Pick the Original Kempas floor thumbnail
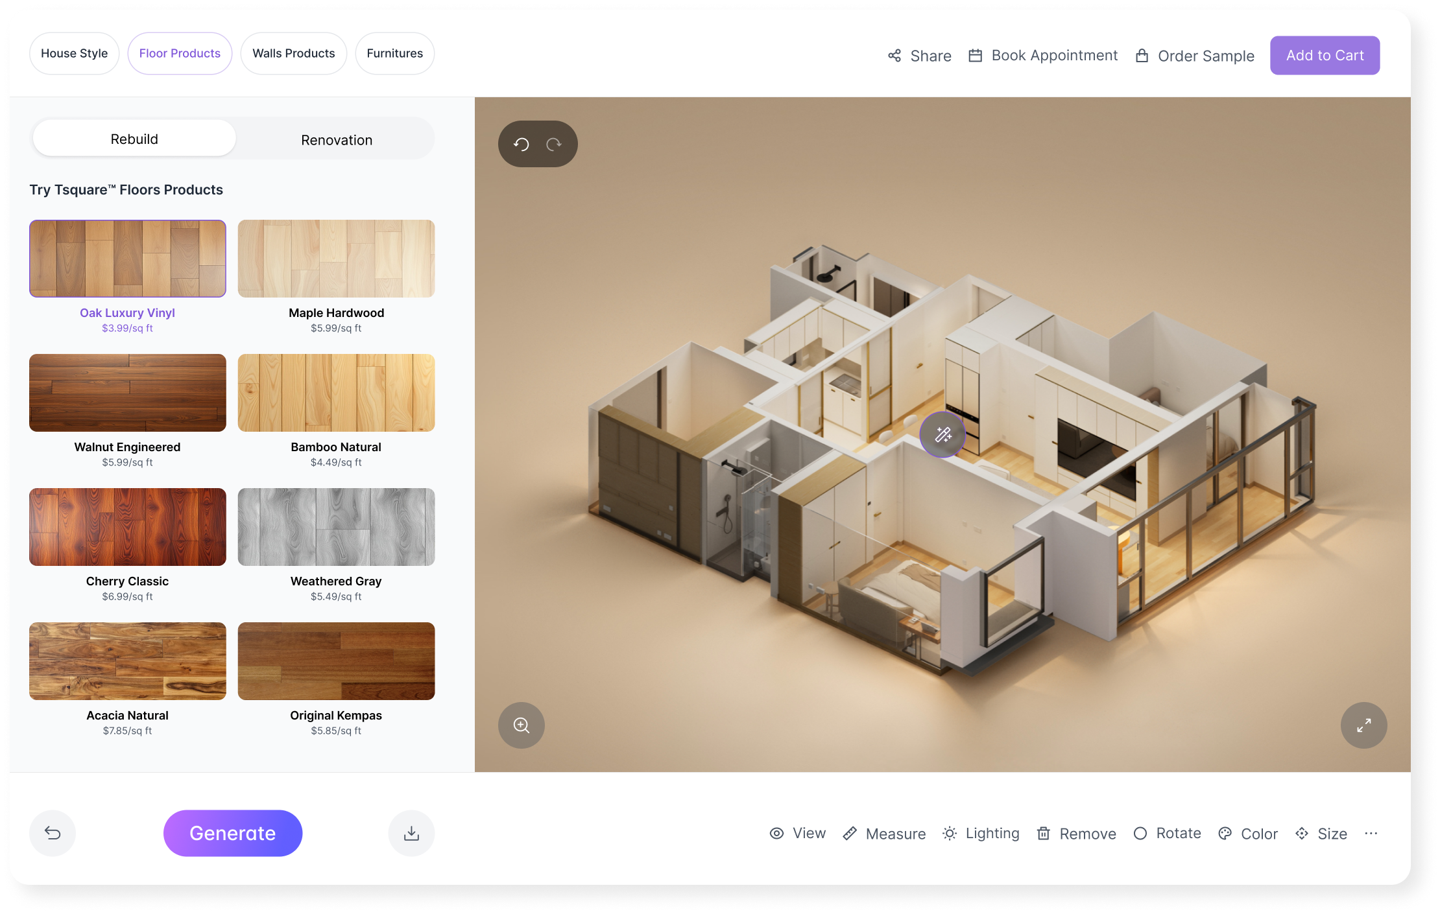Image resolution: width=1440 pixels, height=914 pixels. click(x=337, y=661)
